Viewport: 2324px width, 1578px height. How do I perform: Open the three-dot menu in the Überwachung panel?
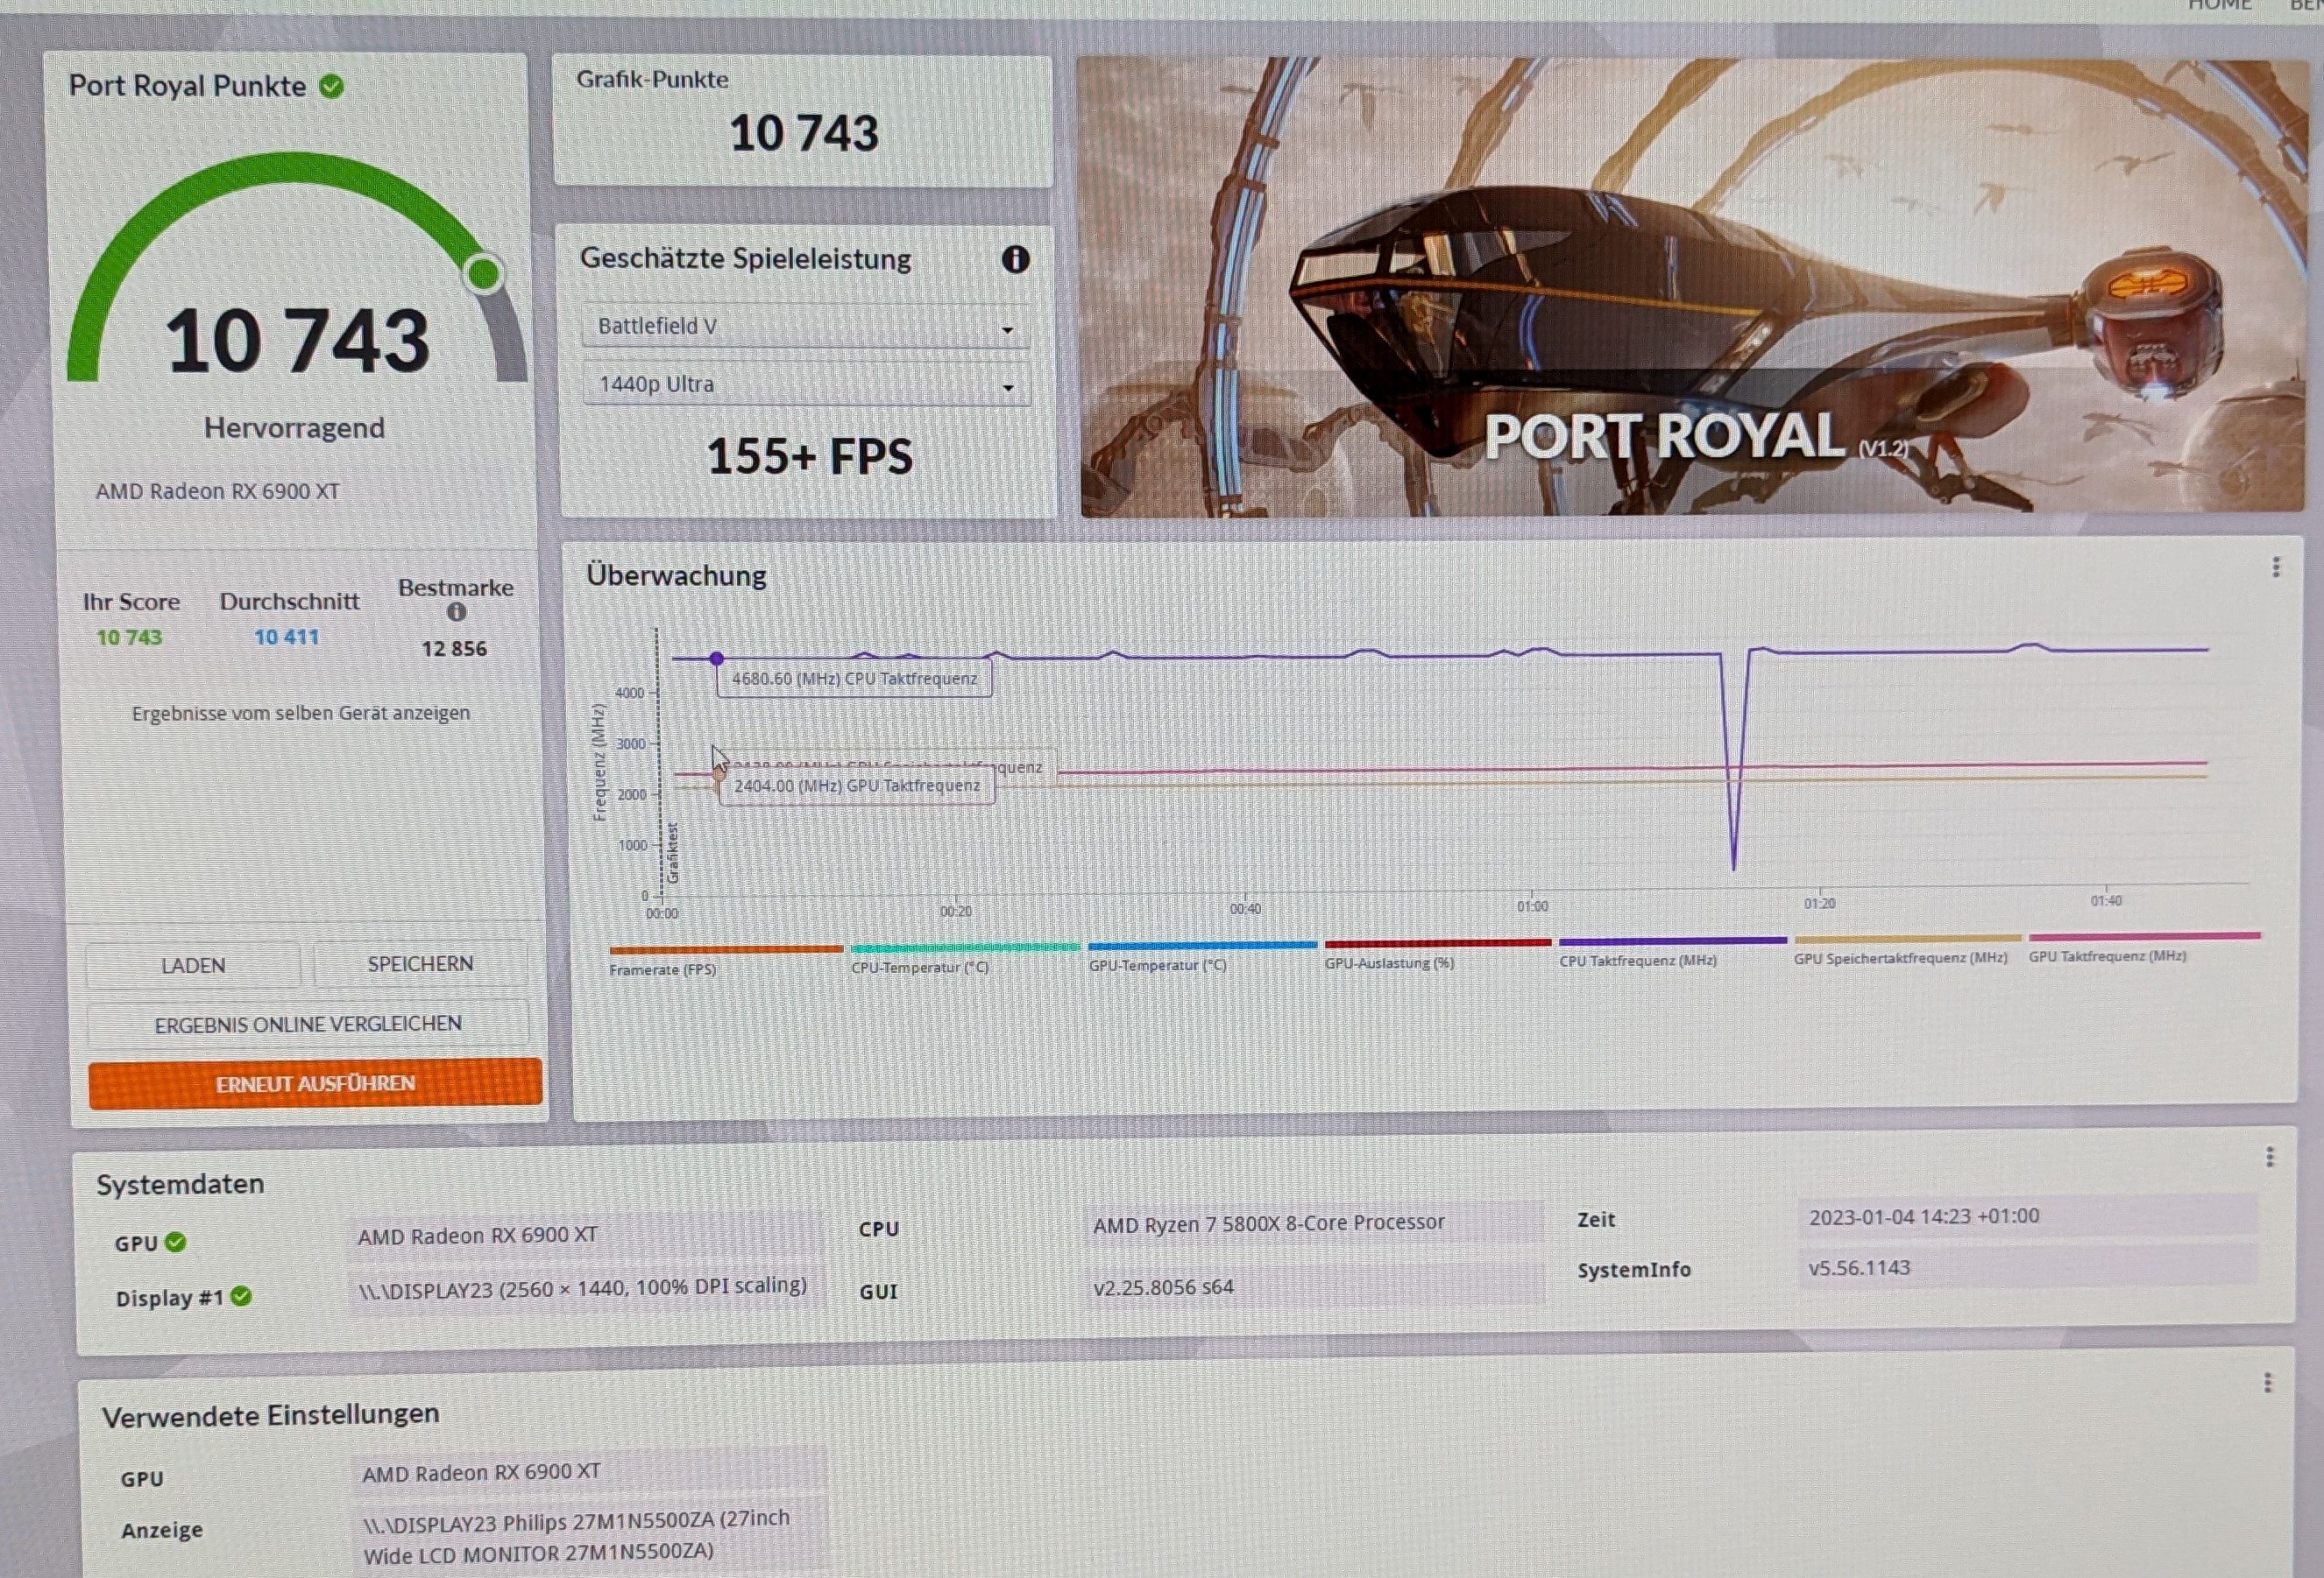[x=2276, y=567]
